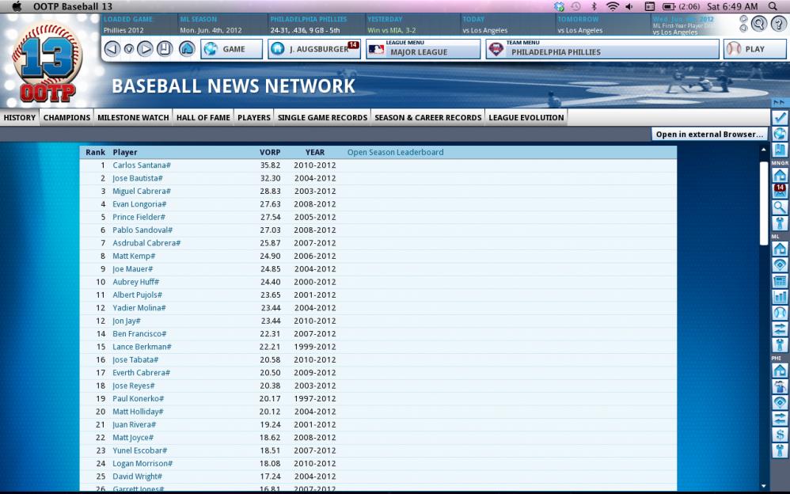Open Carlos Santana player link
The width and height of the screenshot is (790, 494).
click(141, 165)
